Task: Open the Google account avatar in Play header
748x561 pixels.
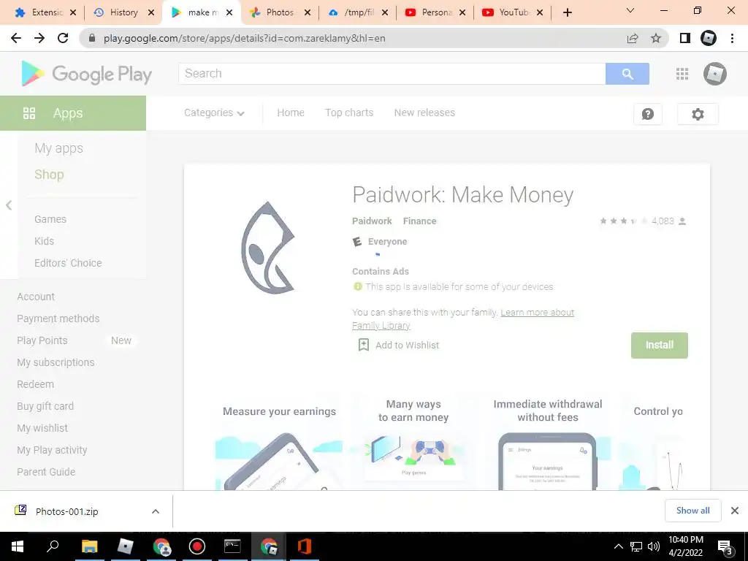Action: click(714, 74)
